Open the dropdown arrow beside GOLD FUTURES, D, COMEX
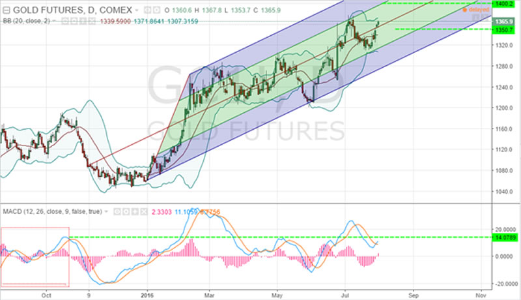Viewport: 521px width, 300px height. coord(137,10)
